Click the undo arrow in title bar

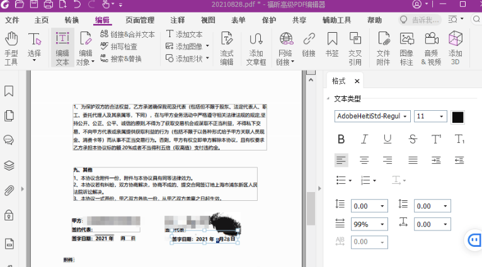click(77, 4)
